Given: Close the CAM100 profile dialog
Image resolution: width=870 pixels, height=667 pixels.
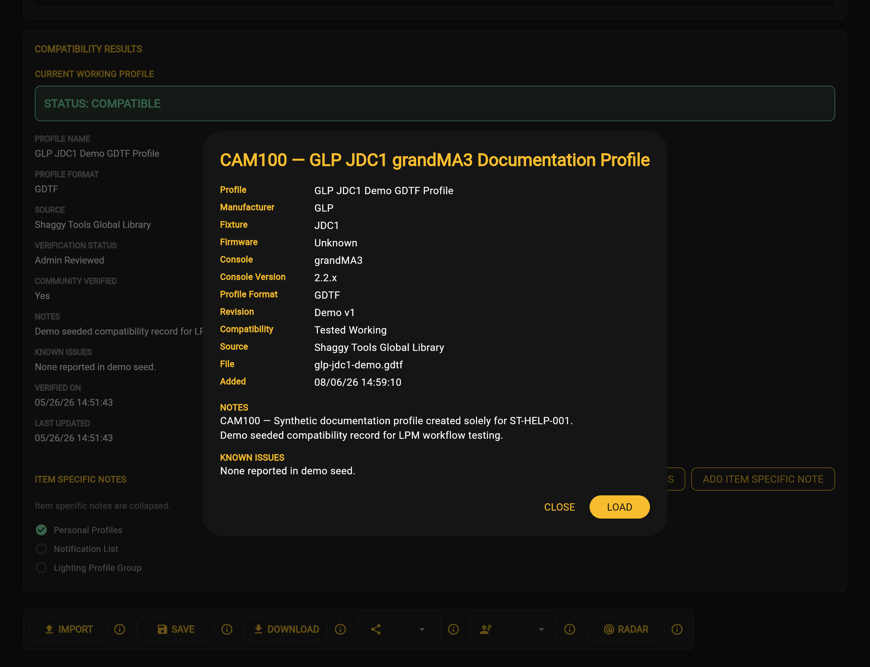Looking at the screenshot, I should click(559, 507).
